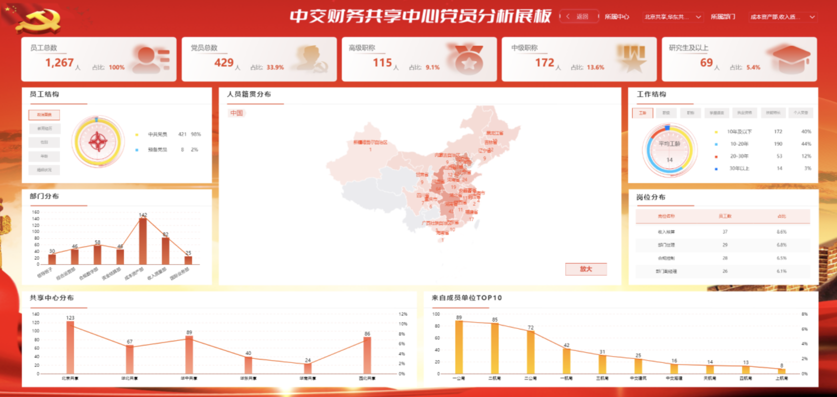This screenshot has width=837, height=397.
Task: Switch to the 执业资格 tab in 工作结构
Action: (744, 113)
